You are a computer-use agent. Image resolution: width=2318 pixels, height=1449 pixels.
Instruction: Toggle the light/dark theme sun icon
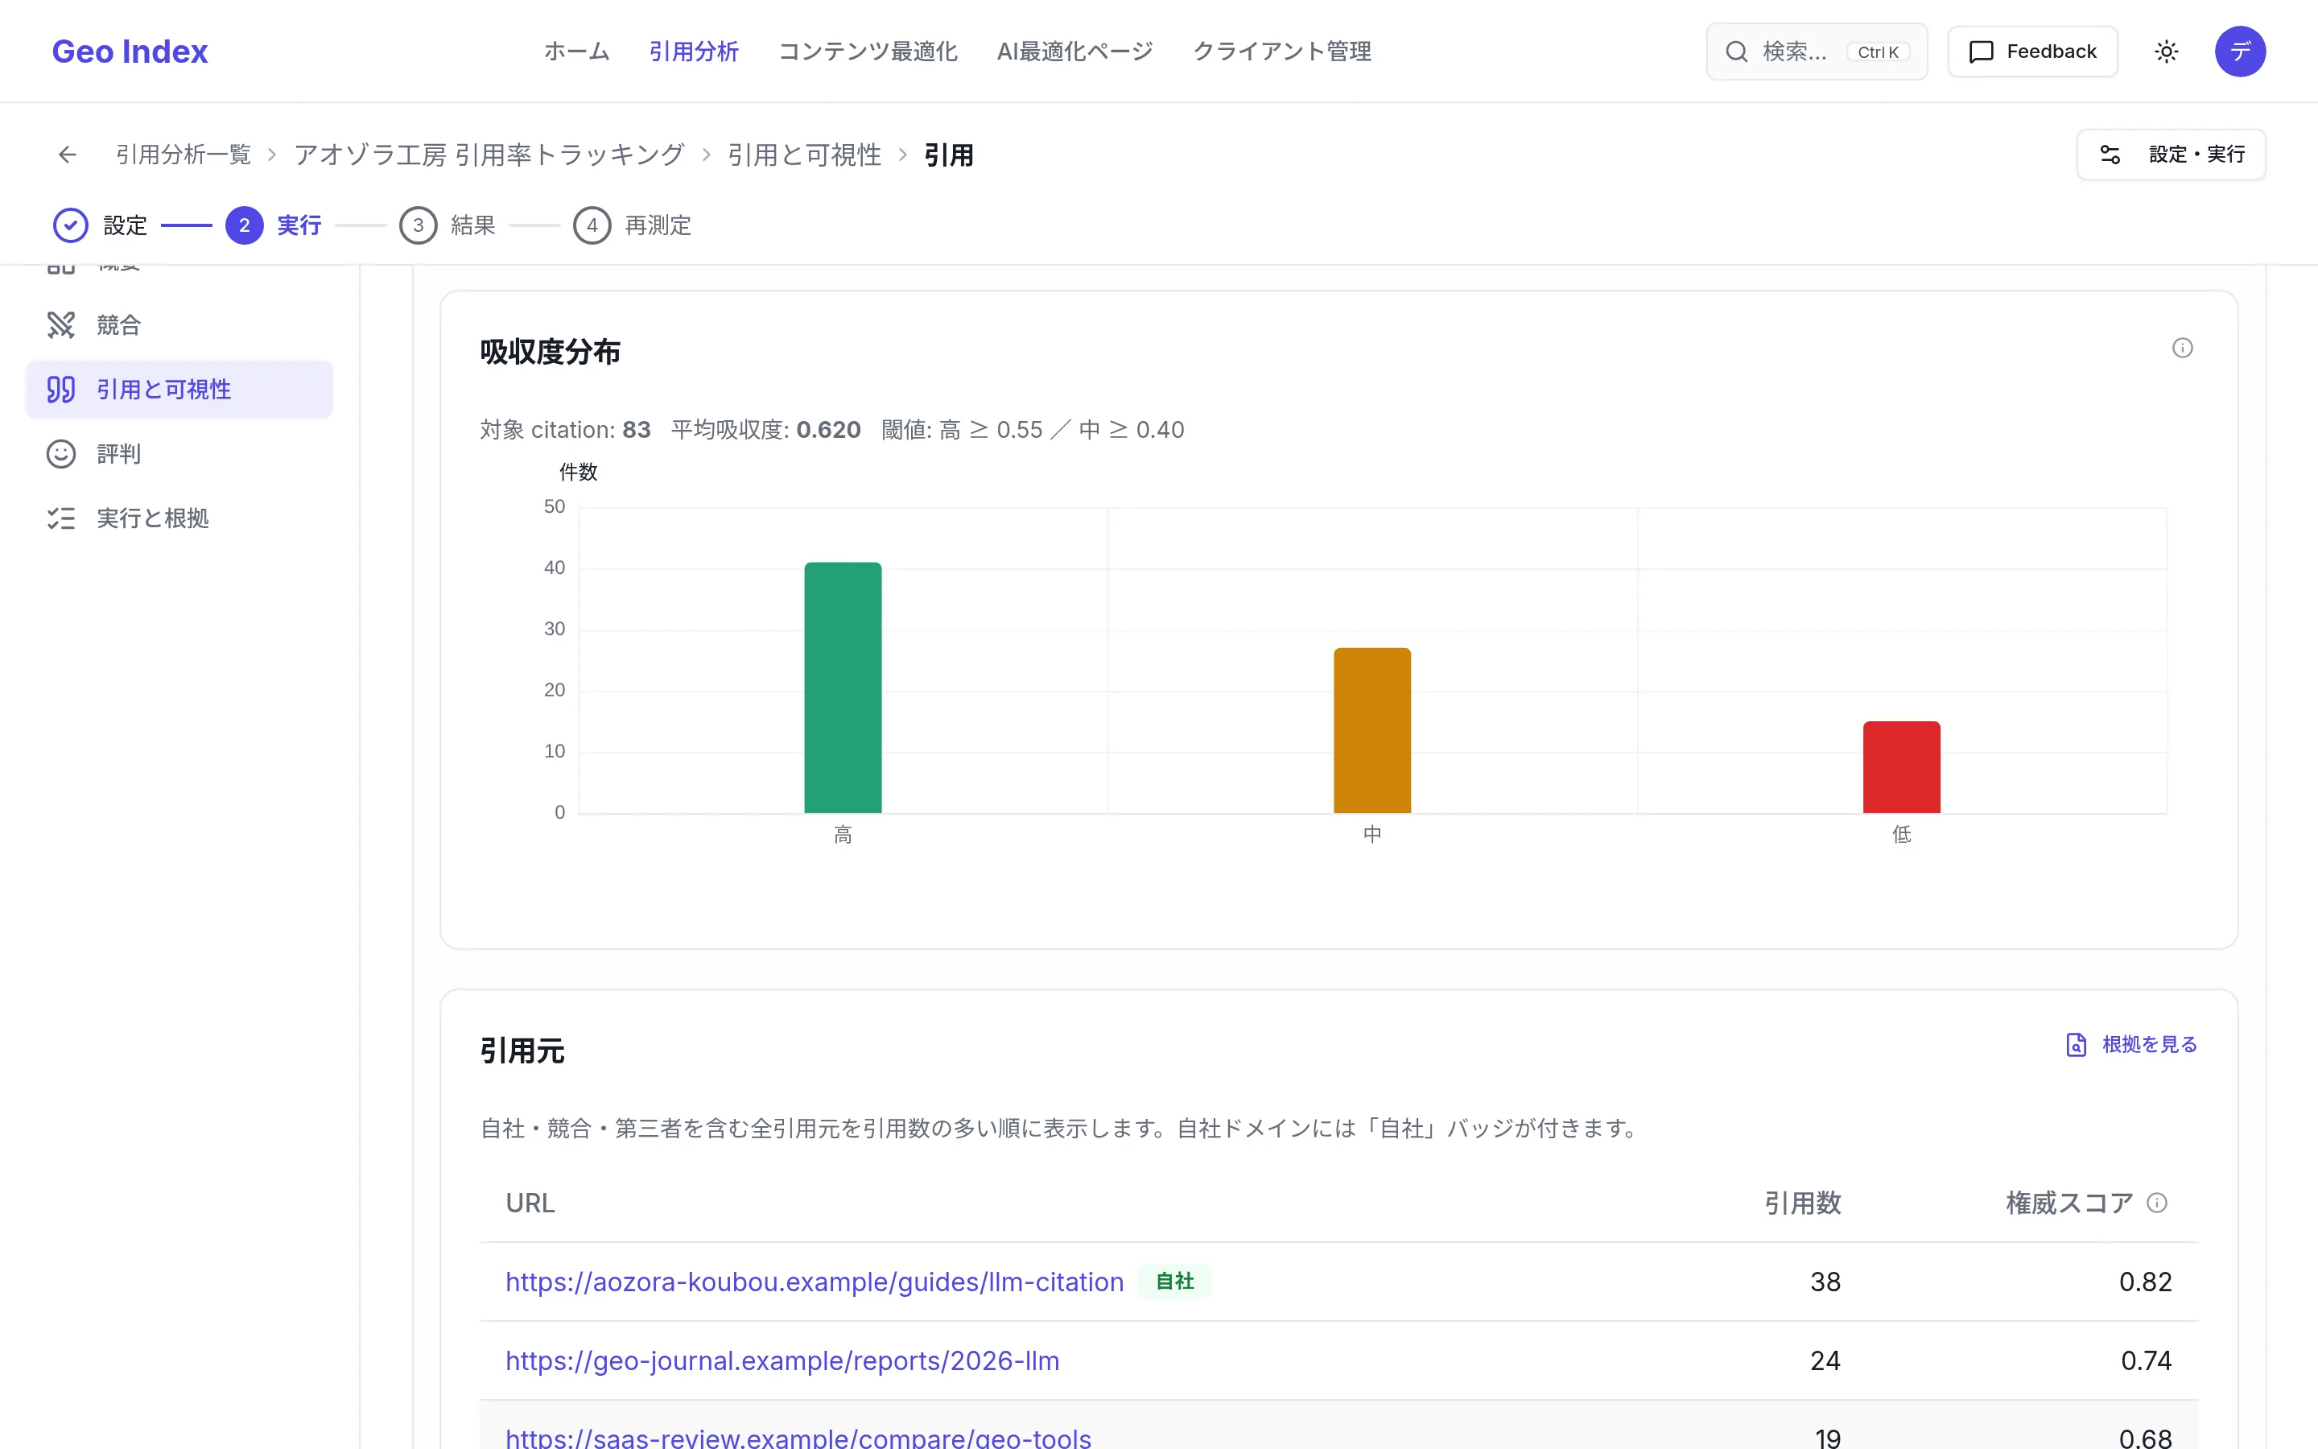(x=2167, y=52)
